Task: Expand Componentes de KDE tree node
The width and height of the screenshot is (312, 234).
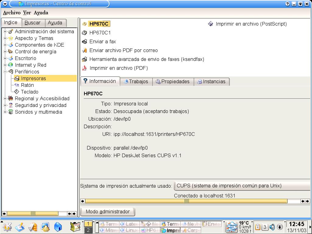Action: click(x=5, y=45)
